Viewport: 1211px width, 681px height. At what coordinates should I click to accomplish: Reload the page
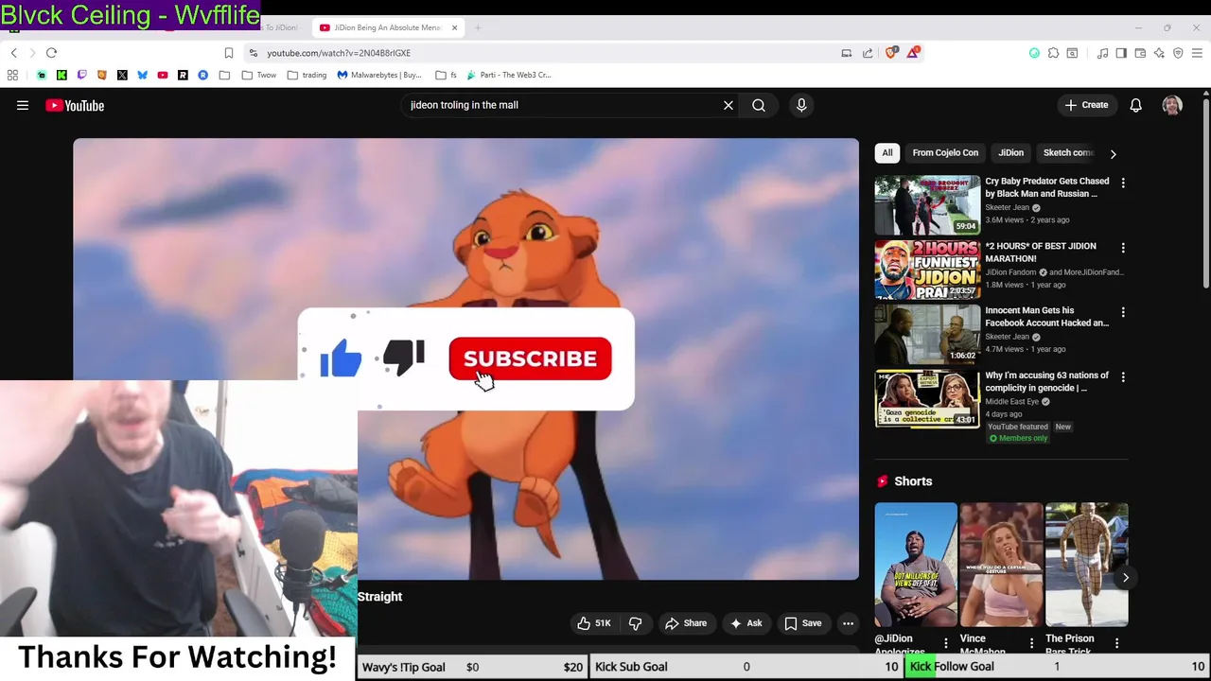pyautogui.click(x=52, y=53)
